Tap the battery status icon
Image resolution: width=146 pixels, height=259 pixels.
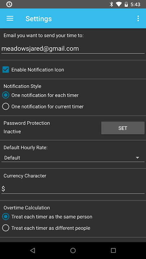pos(126,4)
